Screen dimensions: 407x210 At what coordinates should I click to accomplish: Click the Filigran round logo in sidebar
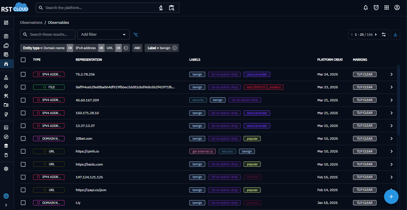[6, 196]
